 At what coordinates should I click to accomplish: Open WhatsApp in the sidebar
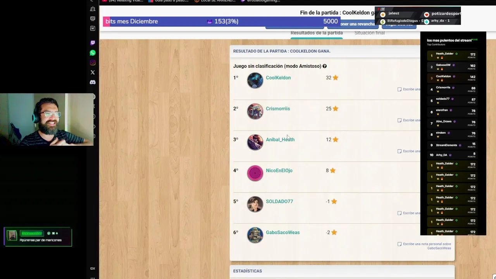[x=93, y=53]
